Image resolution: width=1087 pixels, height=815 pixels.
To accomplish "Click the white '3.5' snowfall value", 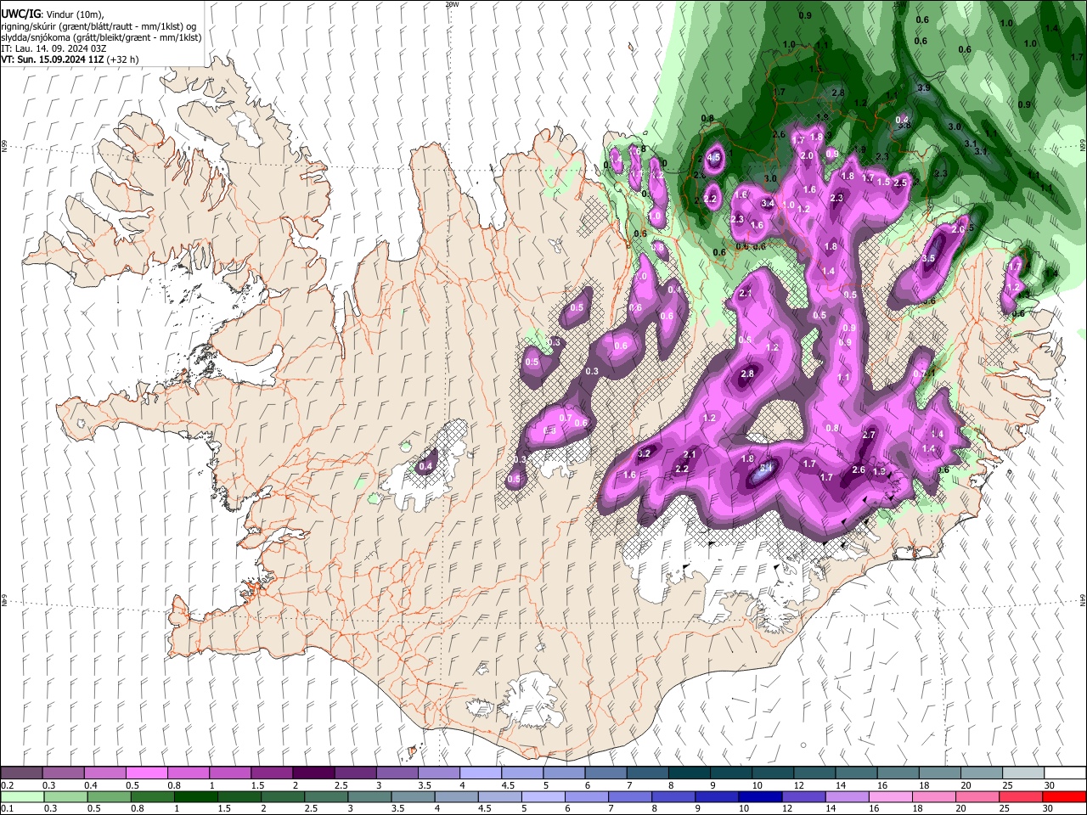I will click(928, 258).
